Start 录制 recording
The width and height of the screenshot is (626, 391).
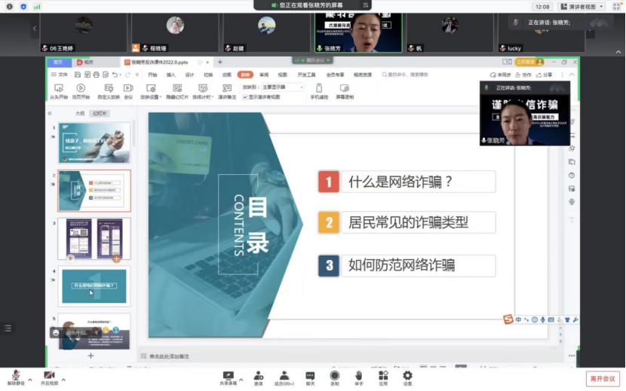(334, 374)
